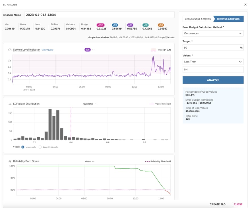248x208 pixels.
Task: Click the CLOSE button
Action: [238, 204]
